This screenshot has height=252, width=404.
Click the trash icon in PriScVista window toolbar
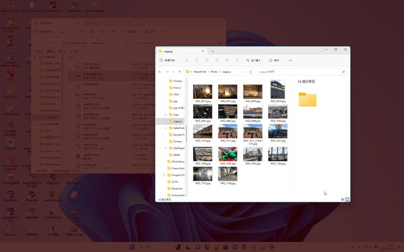[113, 32]
